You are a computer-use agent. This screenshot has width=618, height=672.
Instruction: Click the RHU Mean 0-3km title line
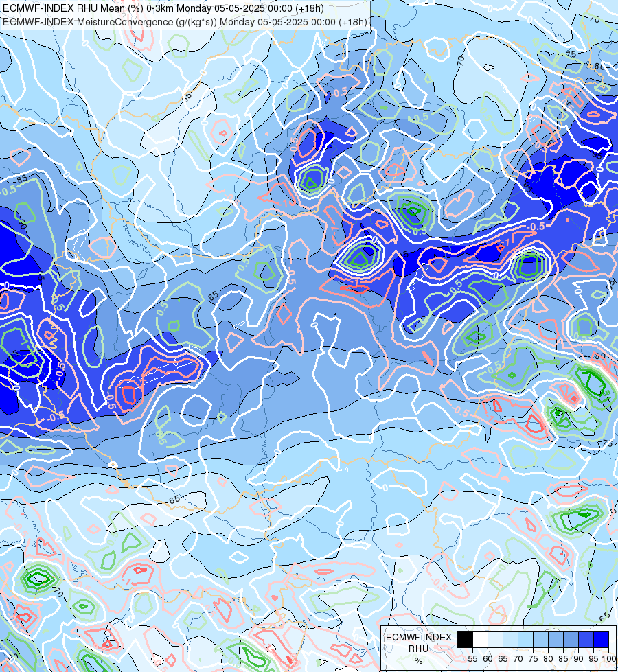pyautogui.click(x=163, y=8)
